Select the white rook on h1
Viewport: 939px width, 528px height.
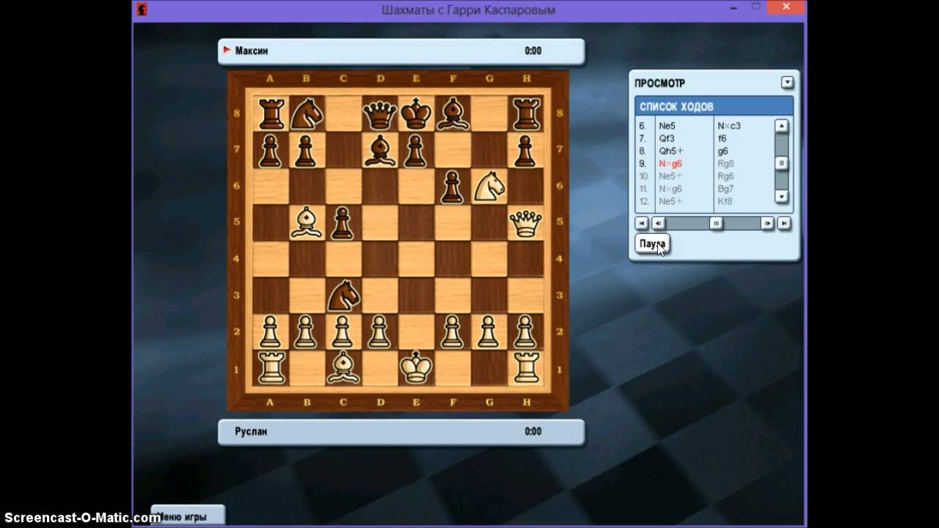(525, 368)
